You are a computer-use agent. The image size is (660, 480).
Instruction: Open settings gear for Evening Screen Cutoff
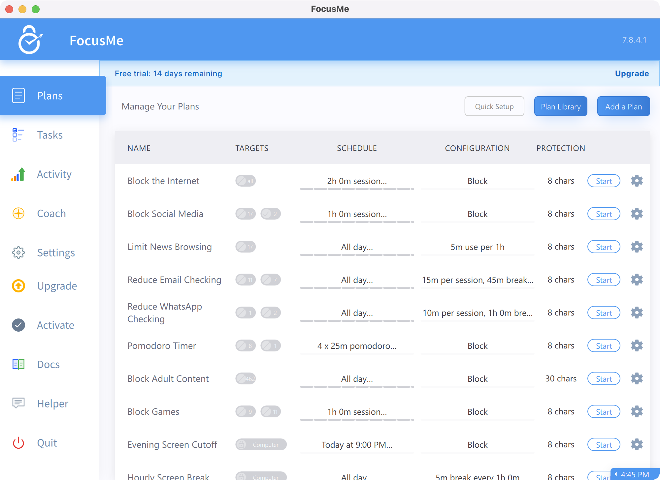637,444
